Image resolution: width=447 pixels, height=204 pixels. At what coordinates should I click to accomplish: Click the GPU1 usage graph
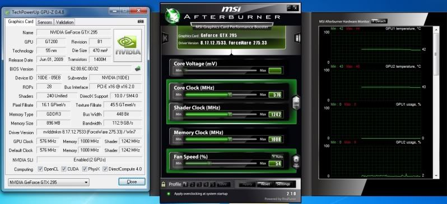pyautogui.click(x=376, y=122)
